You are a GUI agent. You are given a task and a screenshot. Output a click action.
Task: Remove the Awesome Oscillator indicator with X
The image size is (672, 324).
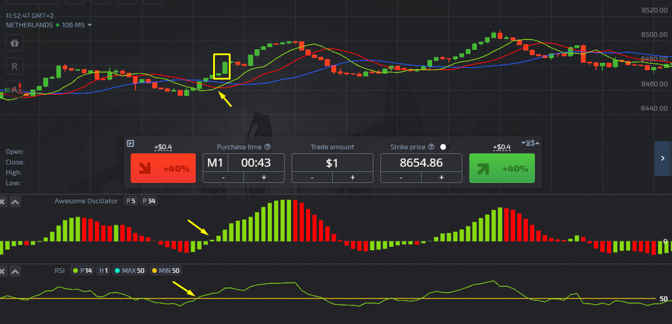click(2, 201)
